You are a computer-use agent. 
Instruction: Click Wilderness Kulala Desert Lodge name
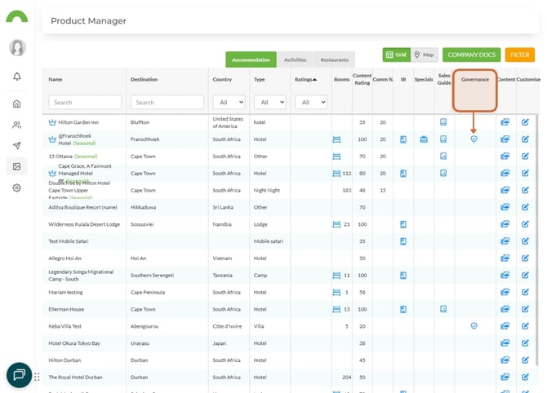pyautogui.click(x=84, y=224)
